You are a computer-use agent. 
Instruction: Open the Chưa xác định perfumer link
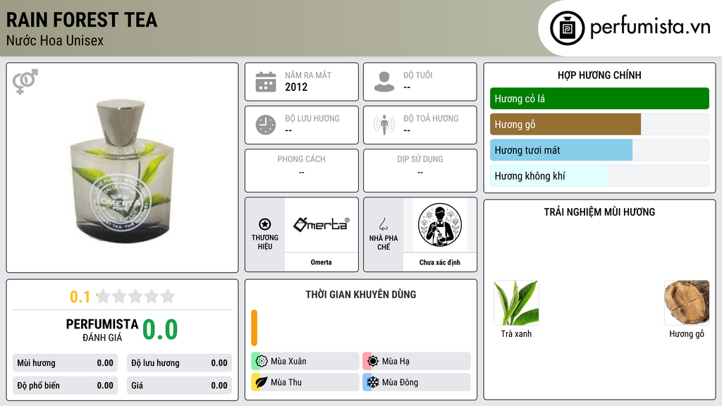pos(440,262)
